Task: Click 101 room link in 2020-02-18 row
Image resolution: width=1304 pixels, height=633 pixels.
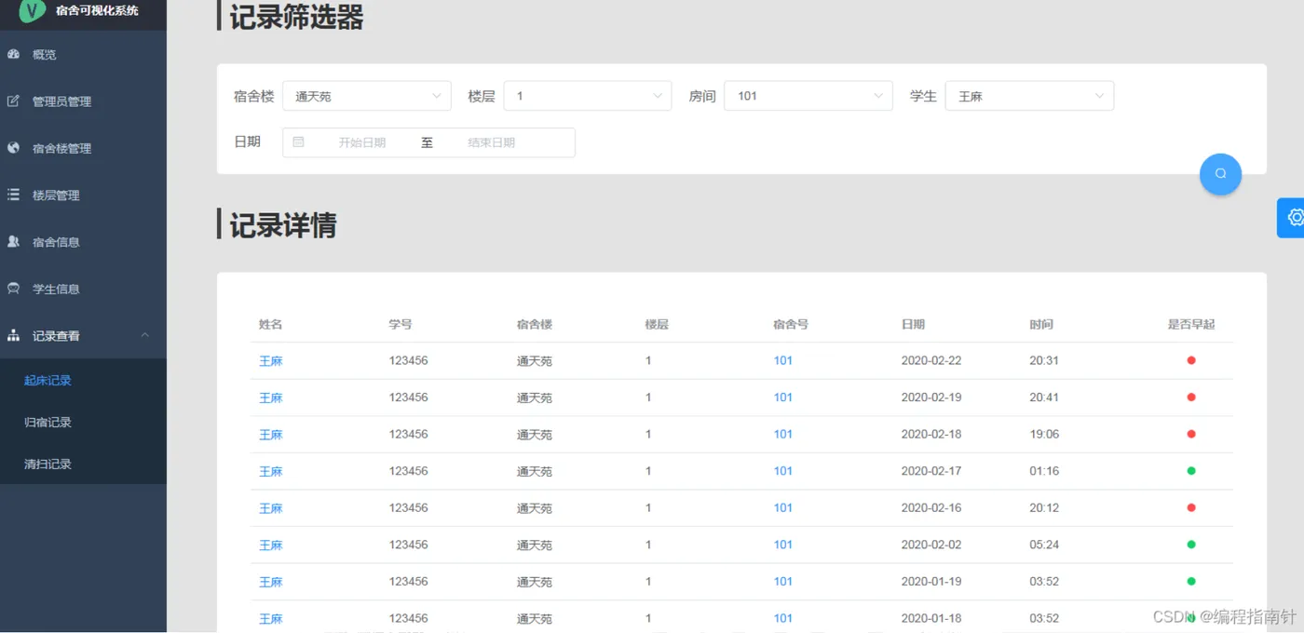Action: click(x=783, y=434)
